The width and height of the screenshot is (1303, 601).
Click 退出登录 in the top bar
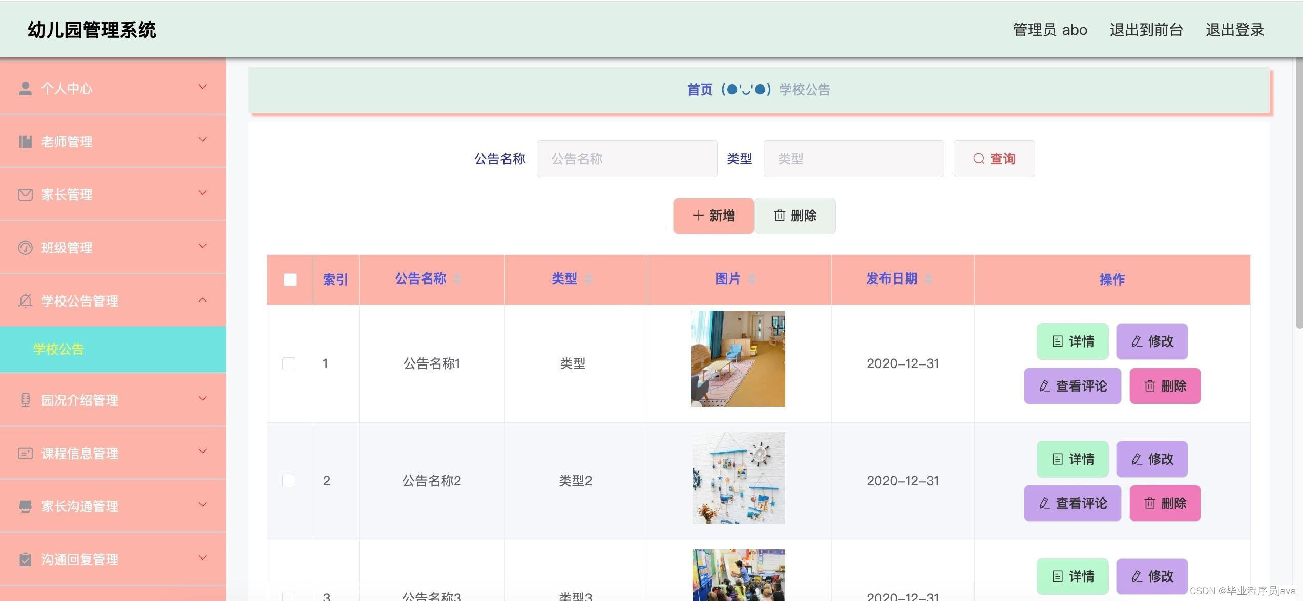coord(1234,30)
